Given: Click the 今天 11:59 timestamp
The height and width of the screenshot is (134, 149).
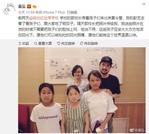Looking at the screenshot, I should tap(26, 13).
